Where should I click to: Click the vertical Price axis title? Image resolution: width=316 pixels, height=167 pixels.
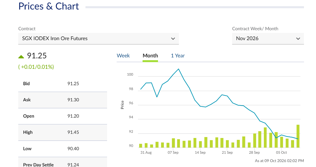pos(122,105)
